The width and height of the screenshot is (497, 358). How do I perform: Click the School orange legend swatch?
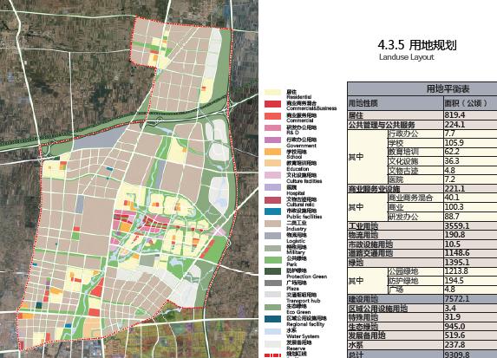[273, 152]
